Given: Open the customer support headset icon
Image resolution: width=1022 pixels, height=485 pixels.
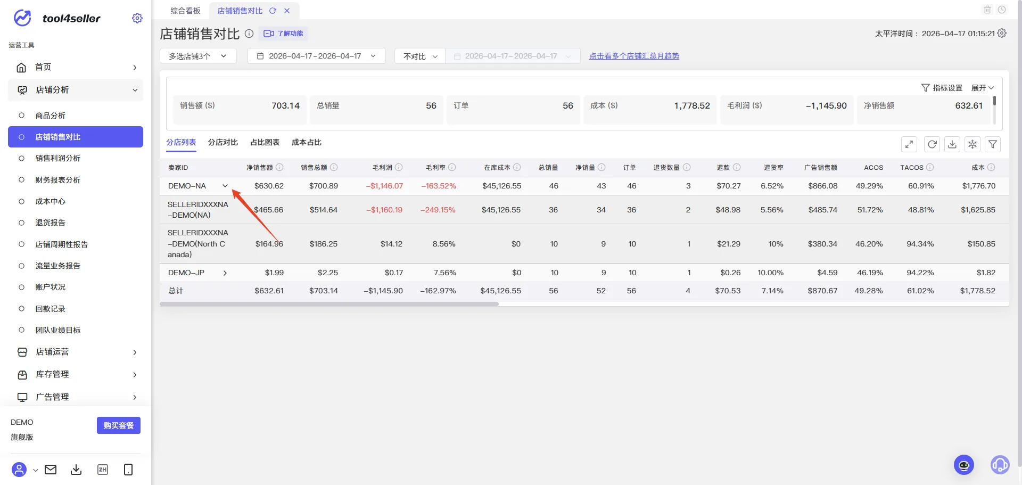Looking at the screenshot, I should 1000,465.
